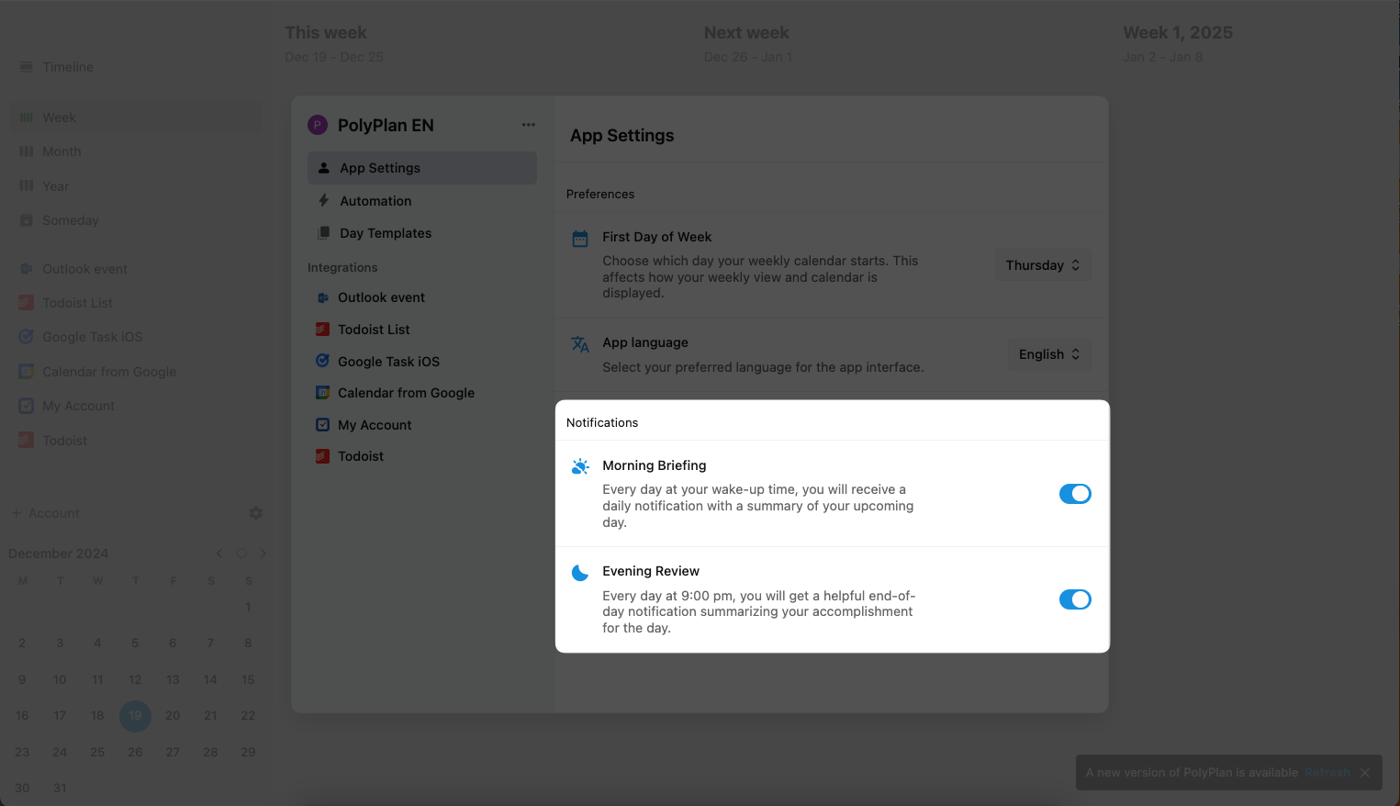Viewport: 1400px width, 806px height.
Task: Click the purple PolyPlan EN avatar icon
Action: click(318, 126)
